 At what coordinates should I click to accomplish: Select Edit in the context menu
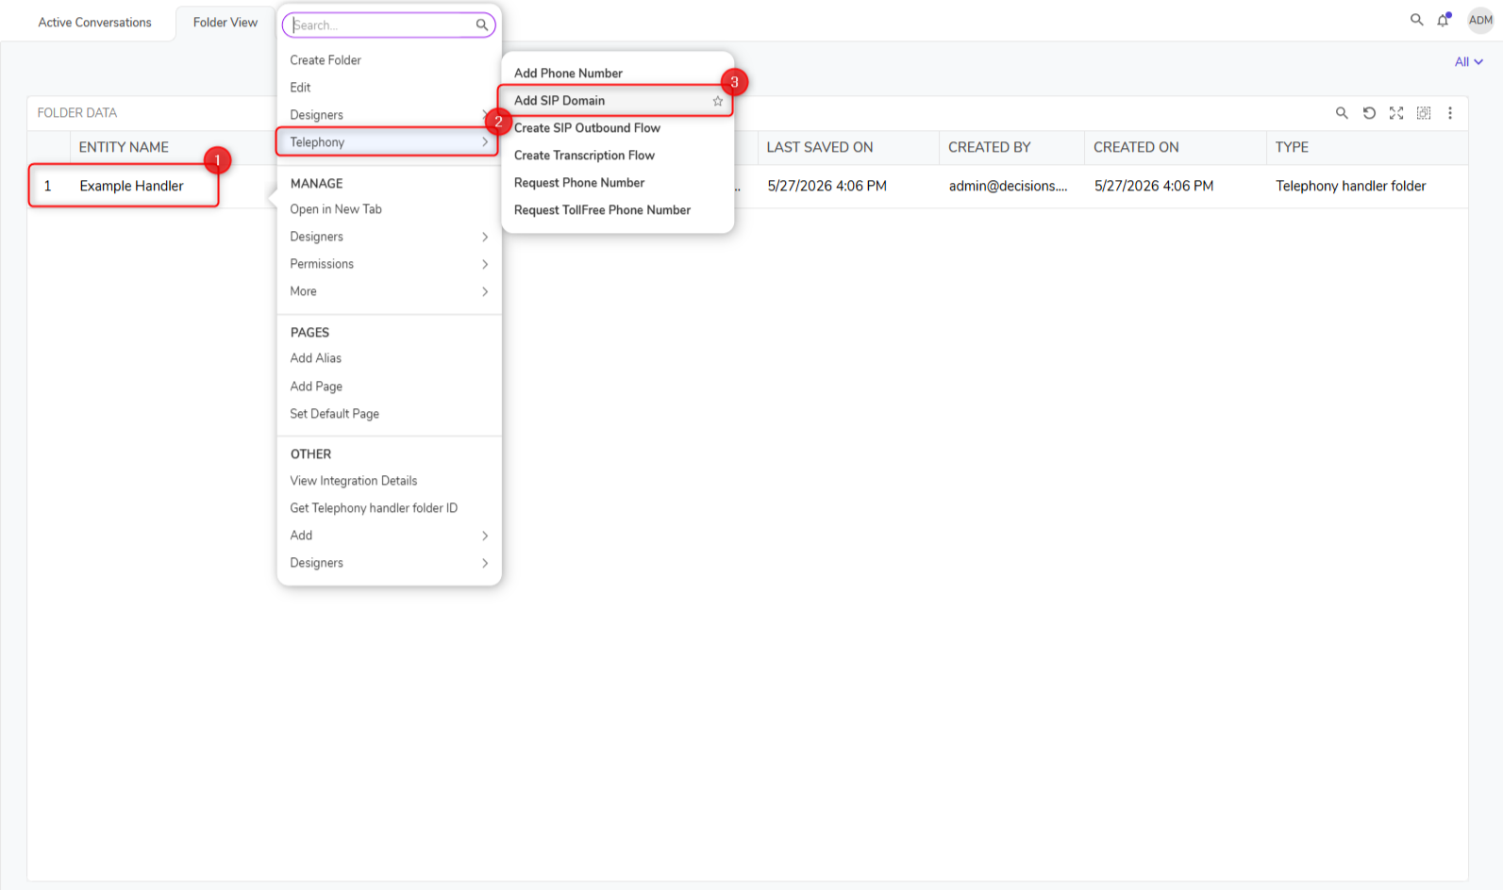pos(300,88)
